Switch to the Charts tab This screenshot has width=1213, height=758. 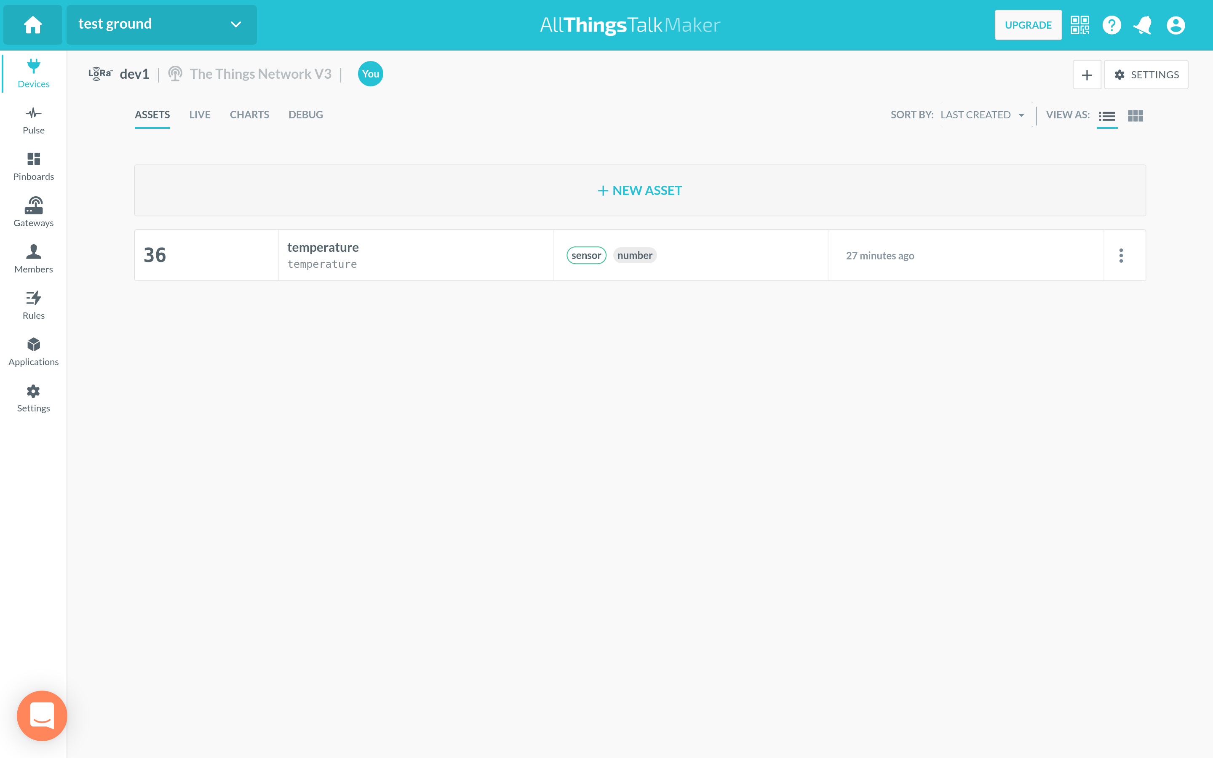click(x=249, y=115)
